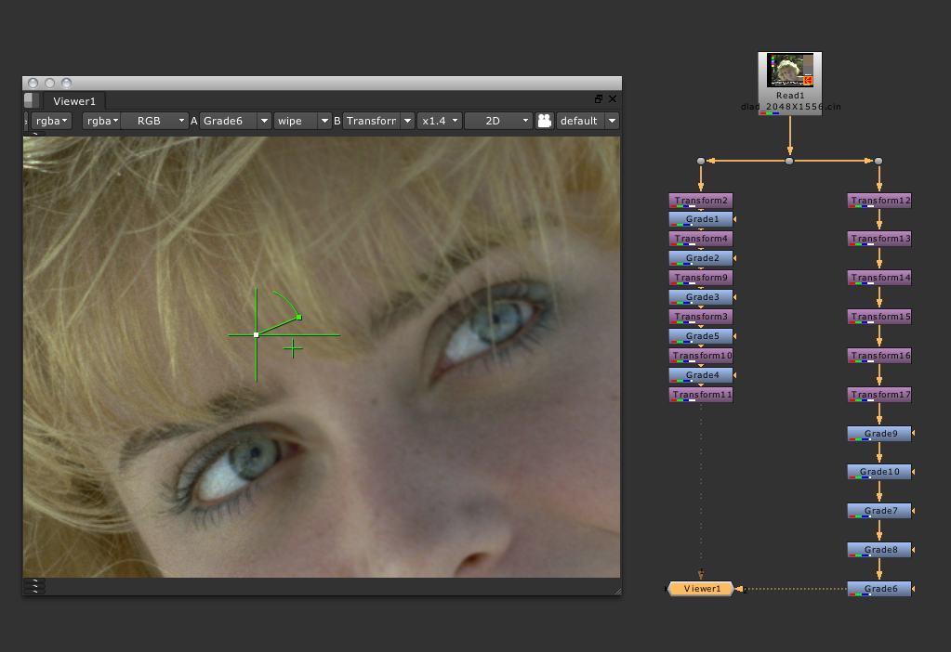Open the A input dropdown showing Grade6
Viewport: 951px width, 652px height.
pyautogui.click(x=232, y=120)
